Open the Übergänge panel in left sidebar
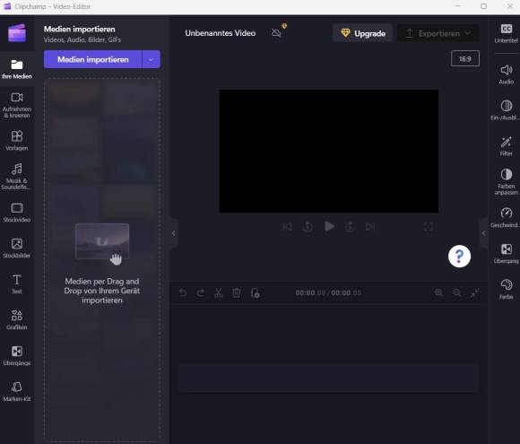Screen dimensions: 520x444 [x=16, y=356]
